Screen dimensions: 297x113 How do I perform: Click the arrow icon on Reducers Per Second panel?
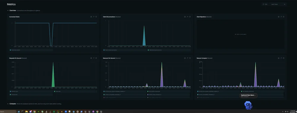tap(187, 58)
